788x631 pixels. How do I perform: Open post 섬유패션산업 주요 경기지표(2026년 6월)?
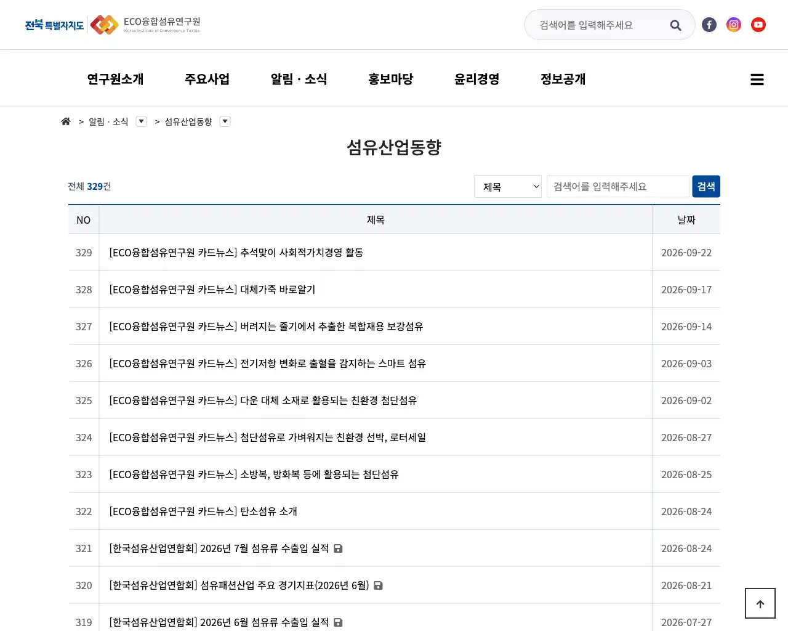(239, 585)
